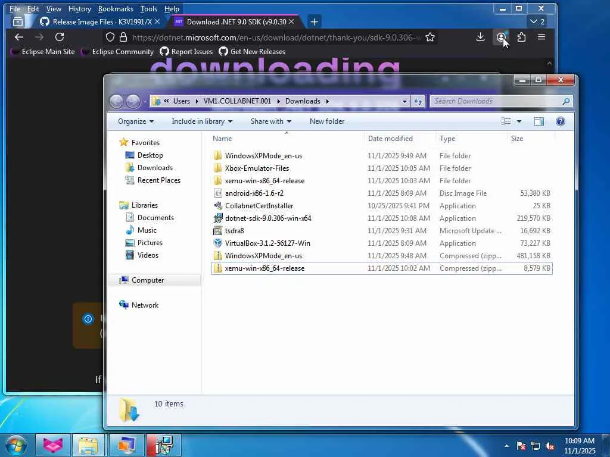
Task: Expand the list-all-tabs dropdown
Action: [x=538, y=22]
